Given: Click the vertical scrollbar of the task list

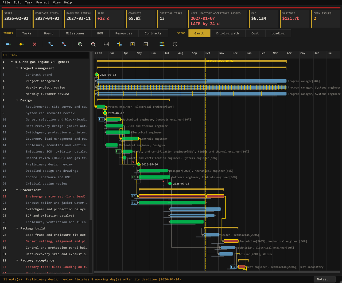Looking at the screenshot, I should point(91,136).
